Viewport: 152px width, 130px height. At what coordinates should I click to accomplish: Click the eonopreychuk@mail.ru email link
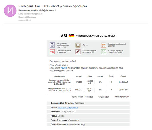point(68,107)
